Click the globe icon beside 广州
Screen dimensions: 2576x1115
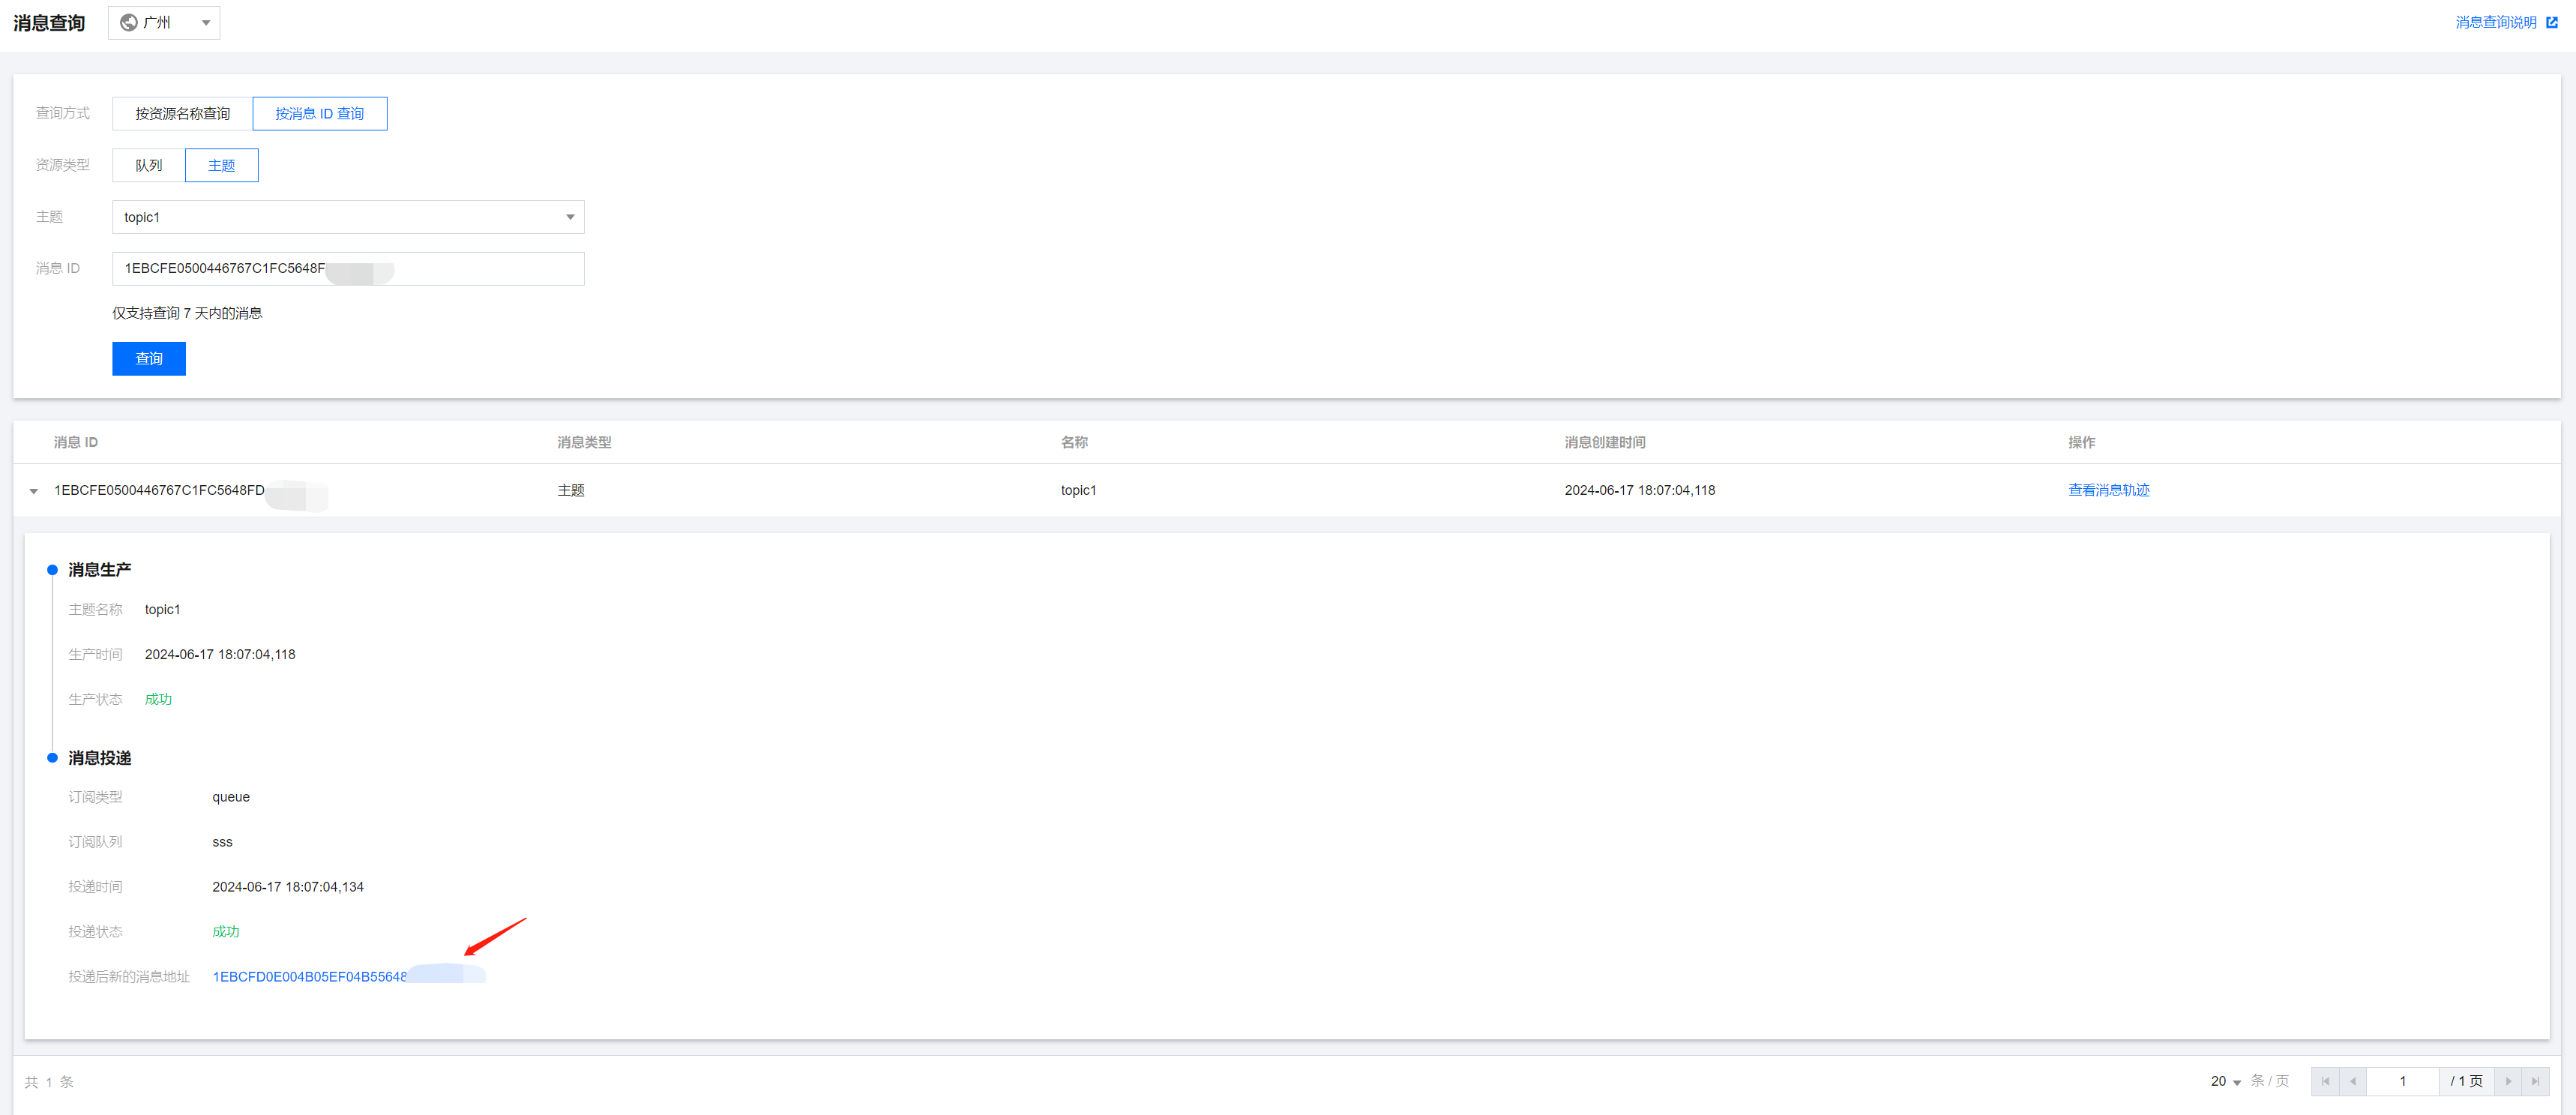(128, 22)
